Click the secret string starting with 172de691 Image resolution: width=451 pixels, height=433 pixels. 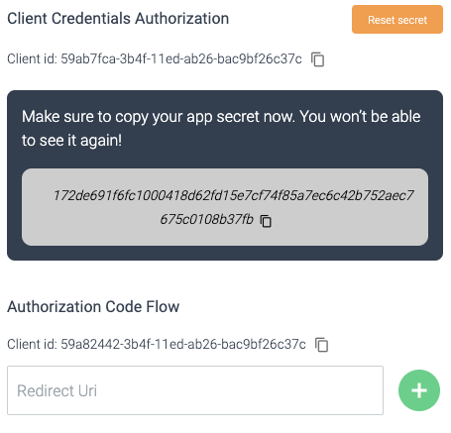pos(233,195)
